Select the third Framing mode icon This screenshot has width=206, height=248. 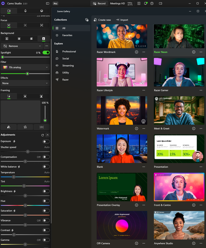[x=41, y=96]
